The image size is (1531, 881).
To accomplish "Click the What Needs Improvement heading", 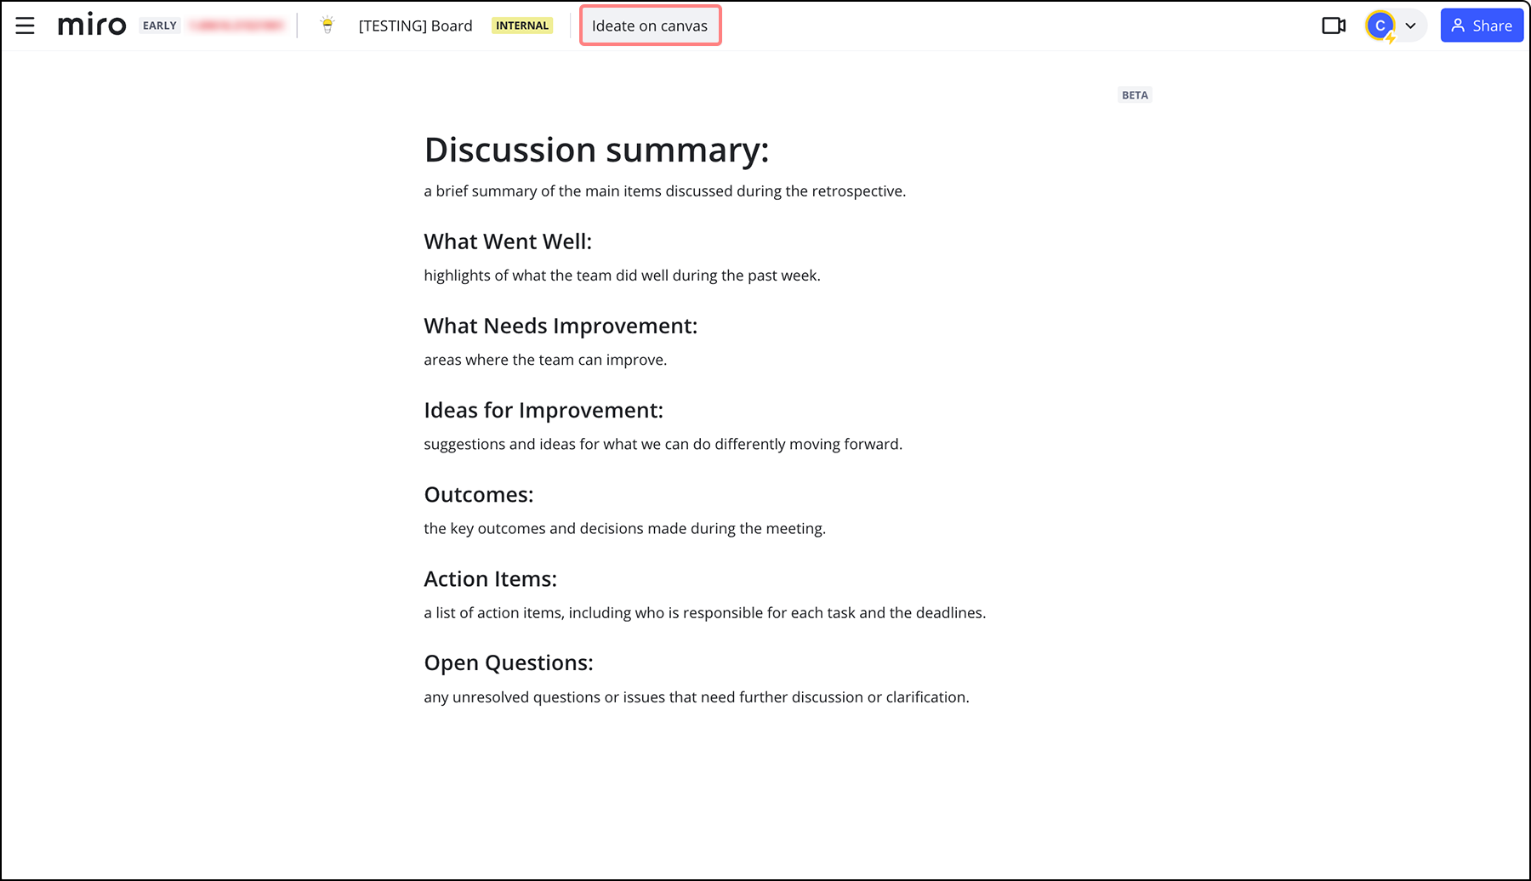I will [561, 326].
